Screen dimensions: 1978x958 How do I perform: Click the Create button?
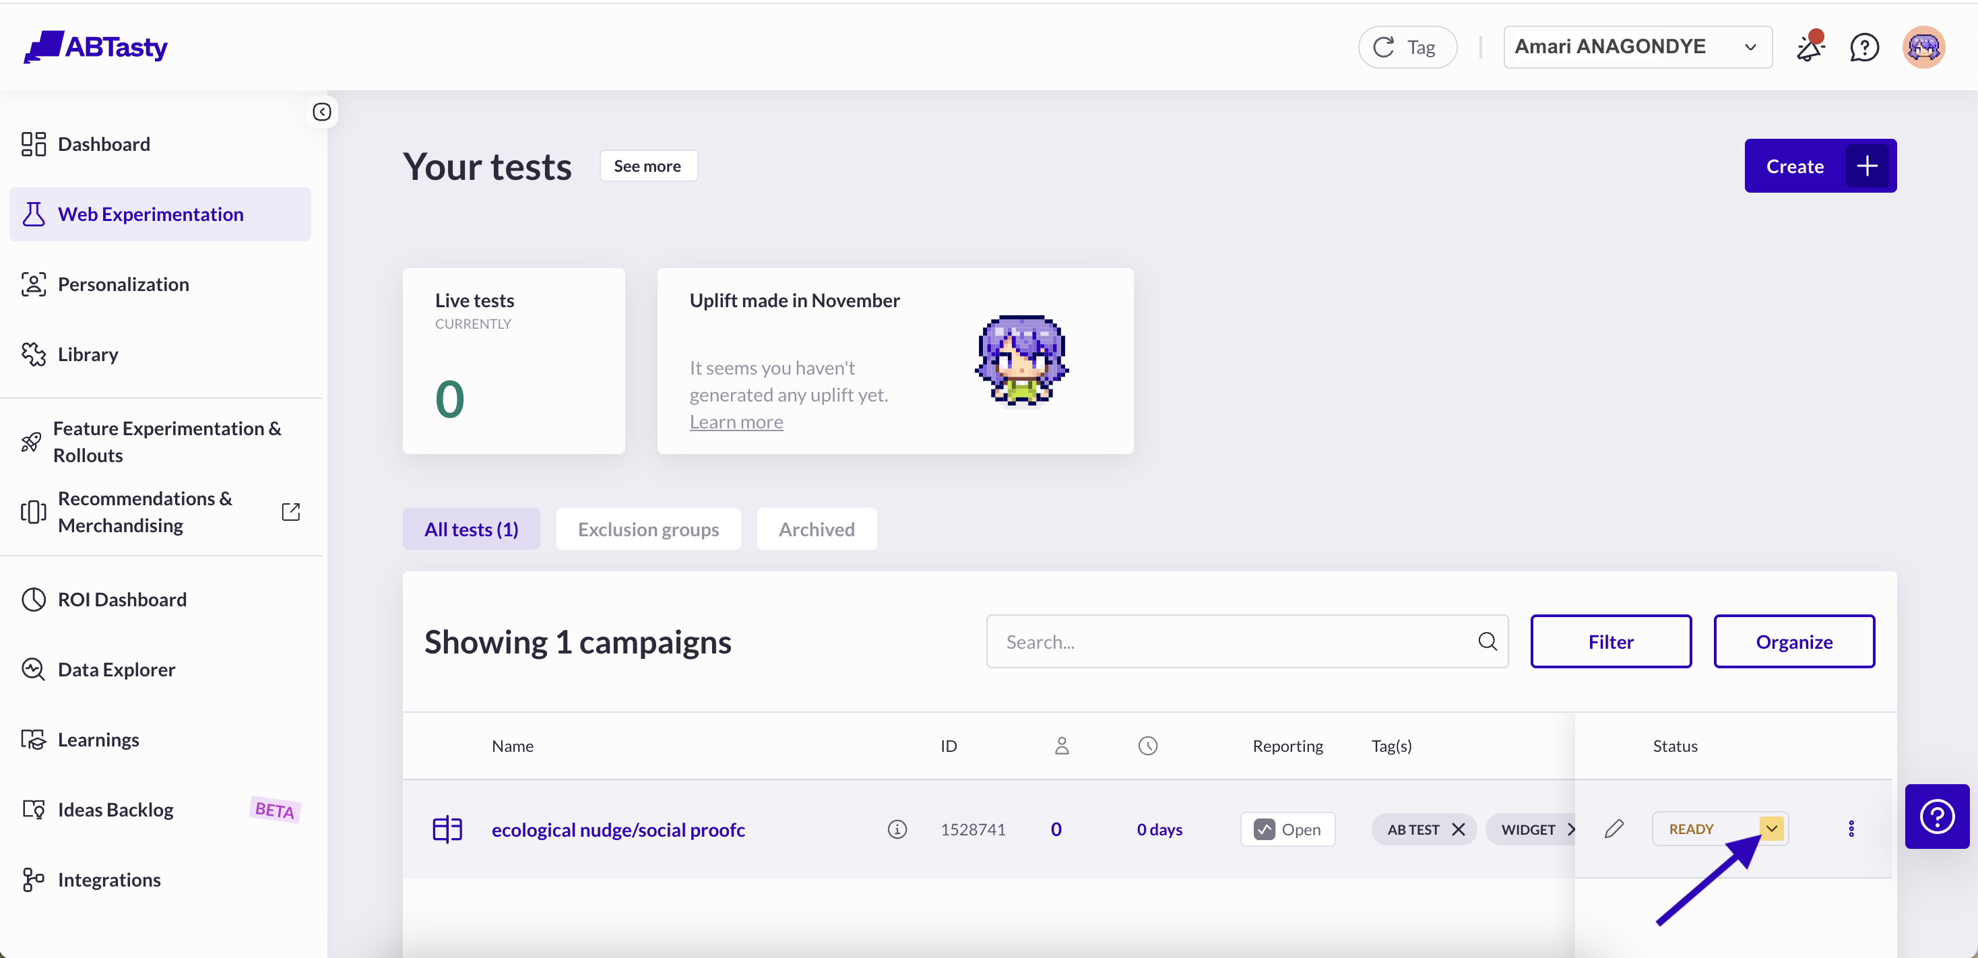click(1819, 166)
